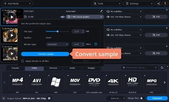Check Apply bitrate to all files

[23, 61]
